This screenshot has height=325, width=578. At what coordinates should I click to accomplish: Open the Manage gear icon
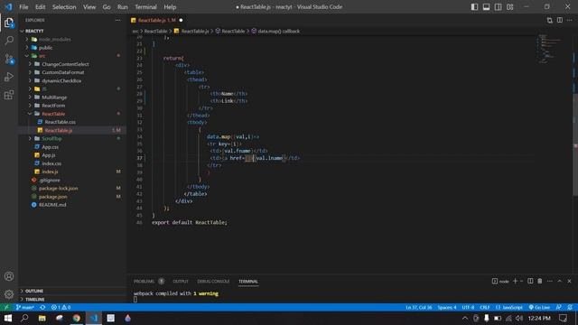pyautogui.click(x=9, y=294)
